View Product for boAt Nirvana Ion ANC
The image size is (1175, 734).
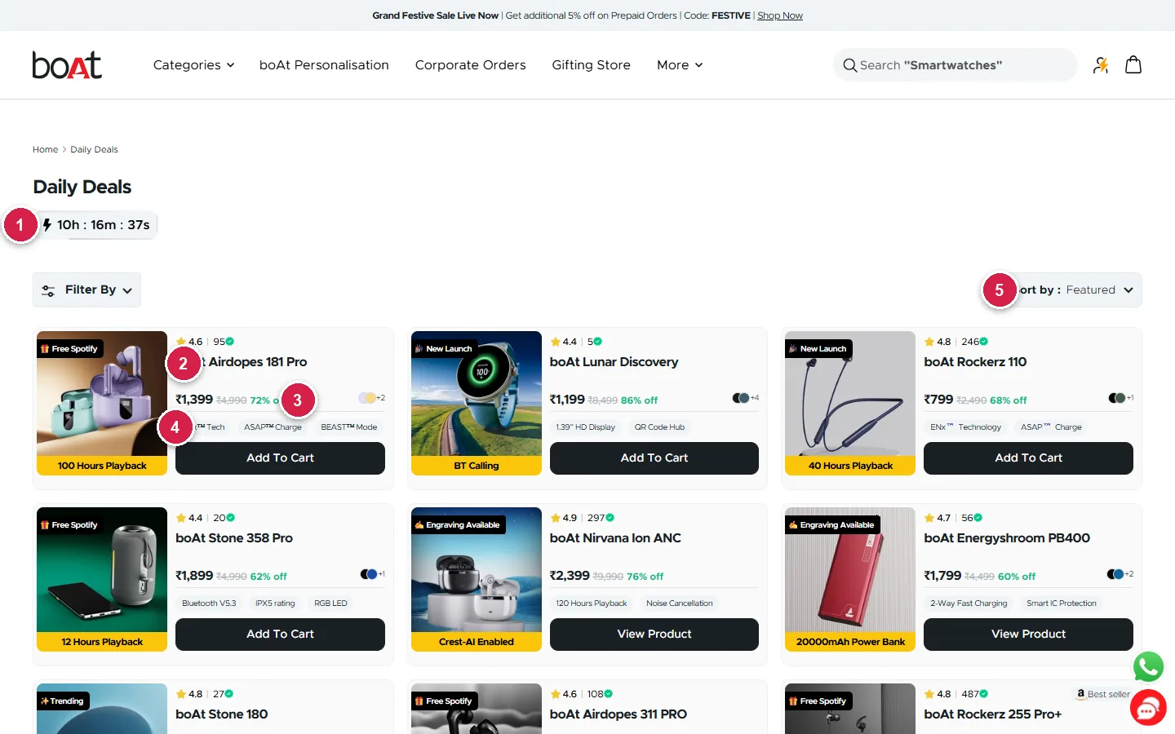point(654,634)
